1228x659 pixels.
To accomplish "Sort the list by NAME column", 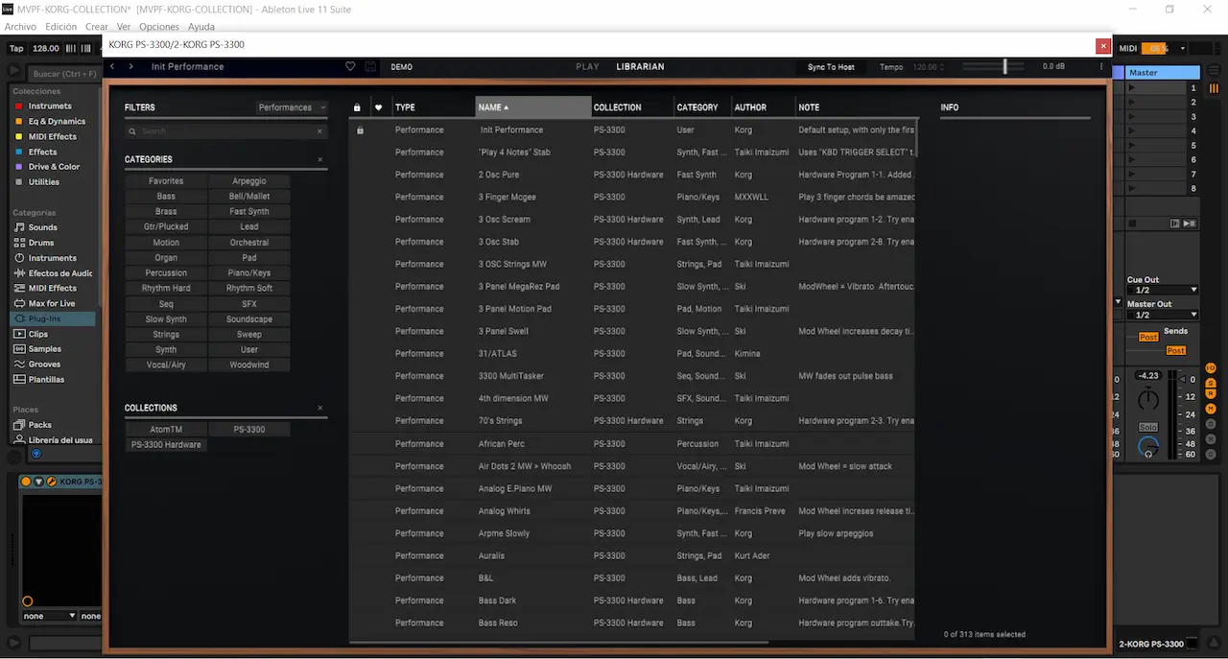I will point(533,107).
